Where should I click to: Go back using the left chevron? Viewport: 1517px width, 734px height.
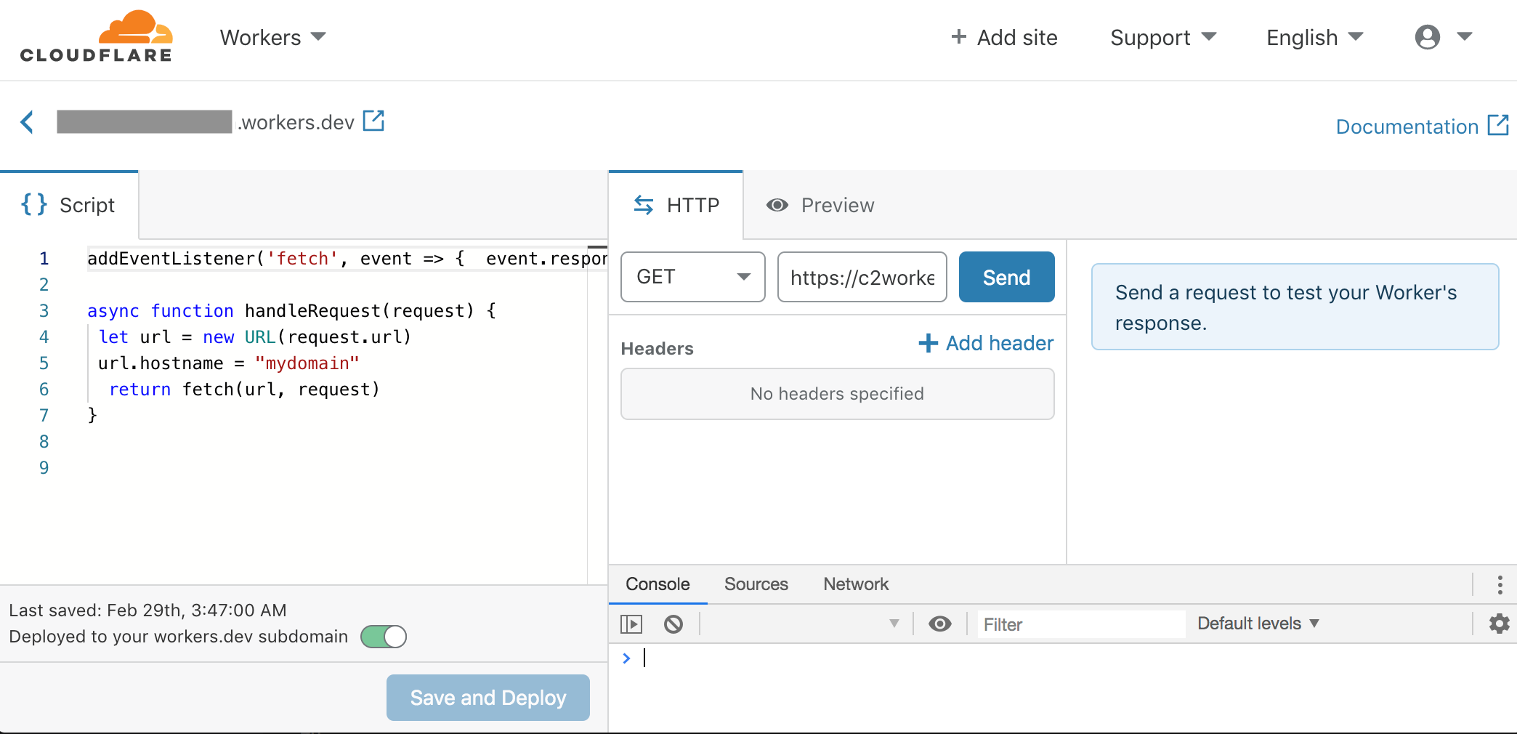pos(28,122)
